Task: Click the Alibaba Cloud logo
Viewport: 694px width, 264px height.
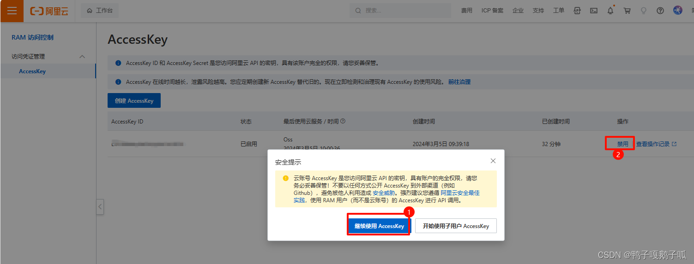Action: [x=49, y=11]
